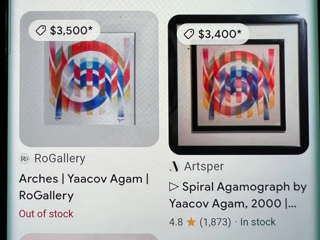The height and width of the screenshot is (240, 320).
Task: Click the partially visible card below RoGallery listing
Action: click(89, 237)
